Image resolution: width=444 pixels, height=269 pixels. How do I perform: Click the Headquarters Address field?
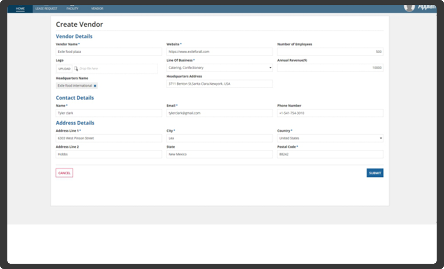(219, 83)
